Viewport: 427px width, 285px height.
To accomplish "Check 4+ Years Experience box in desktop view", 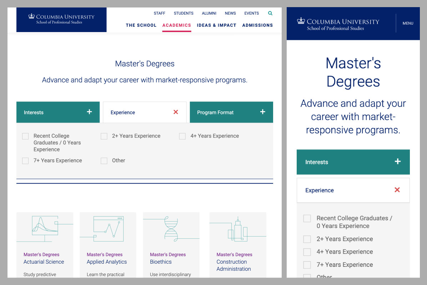I will coord(182,136).
